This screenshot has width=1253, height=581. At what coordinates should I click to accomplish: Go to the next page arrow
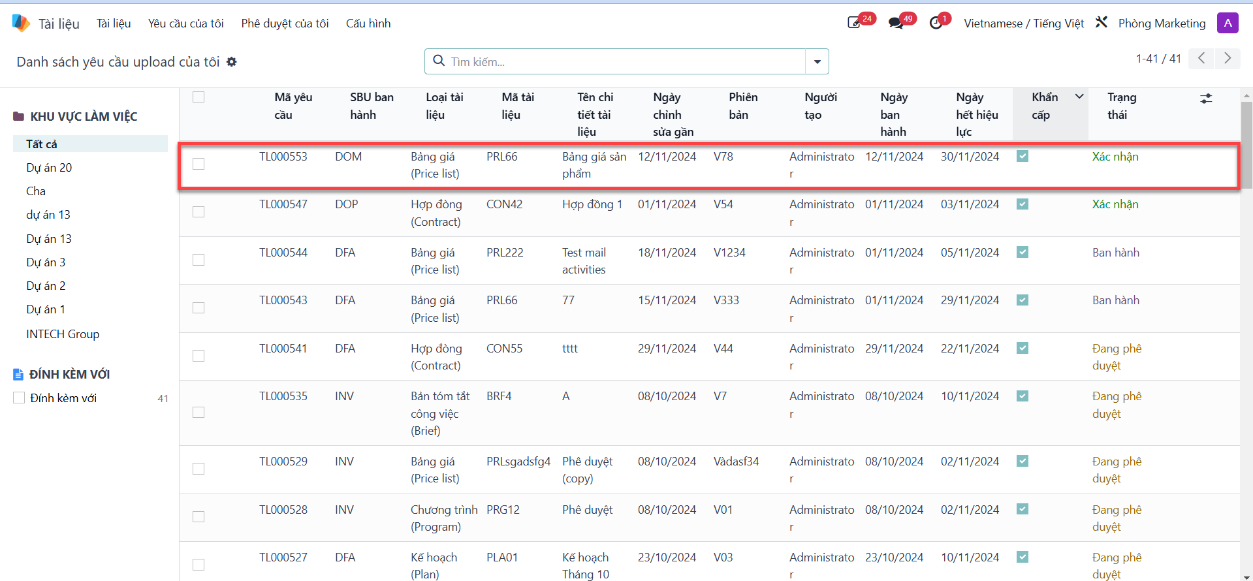(x=1228, y=59)
